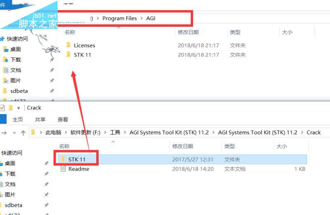Click forward arrow in Crack window
This screenshot has height=215, width=330.
pos(4,133)
